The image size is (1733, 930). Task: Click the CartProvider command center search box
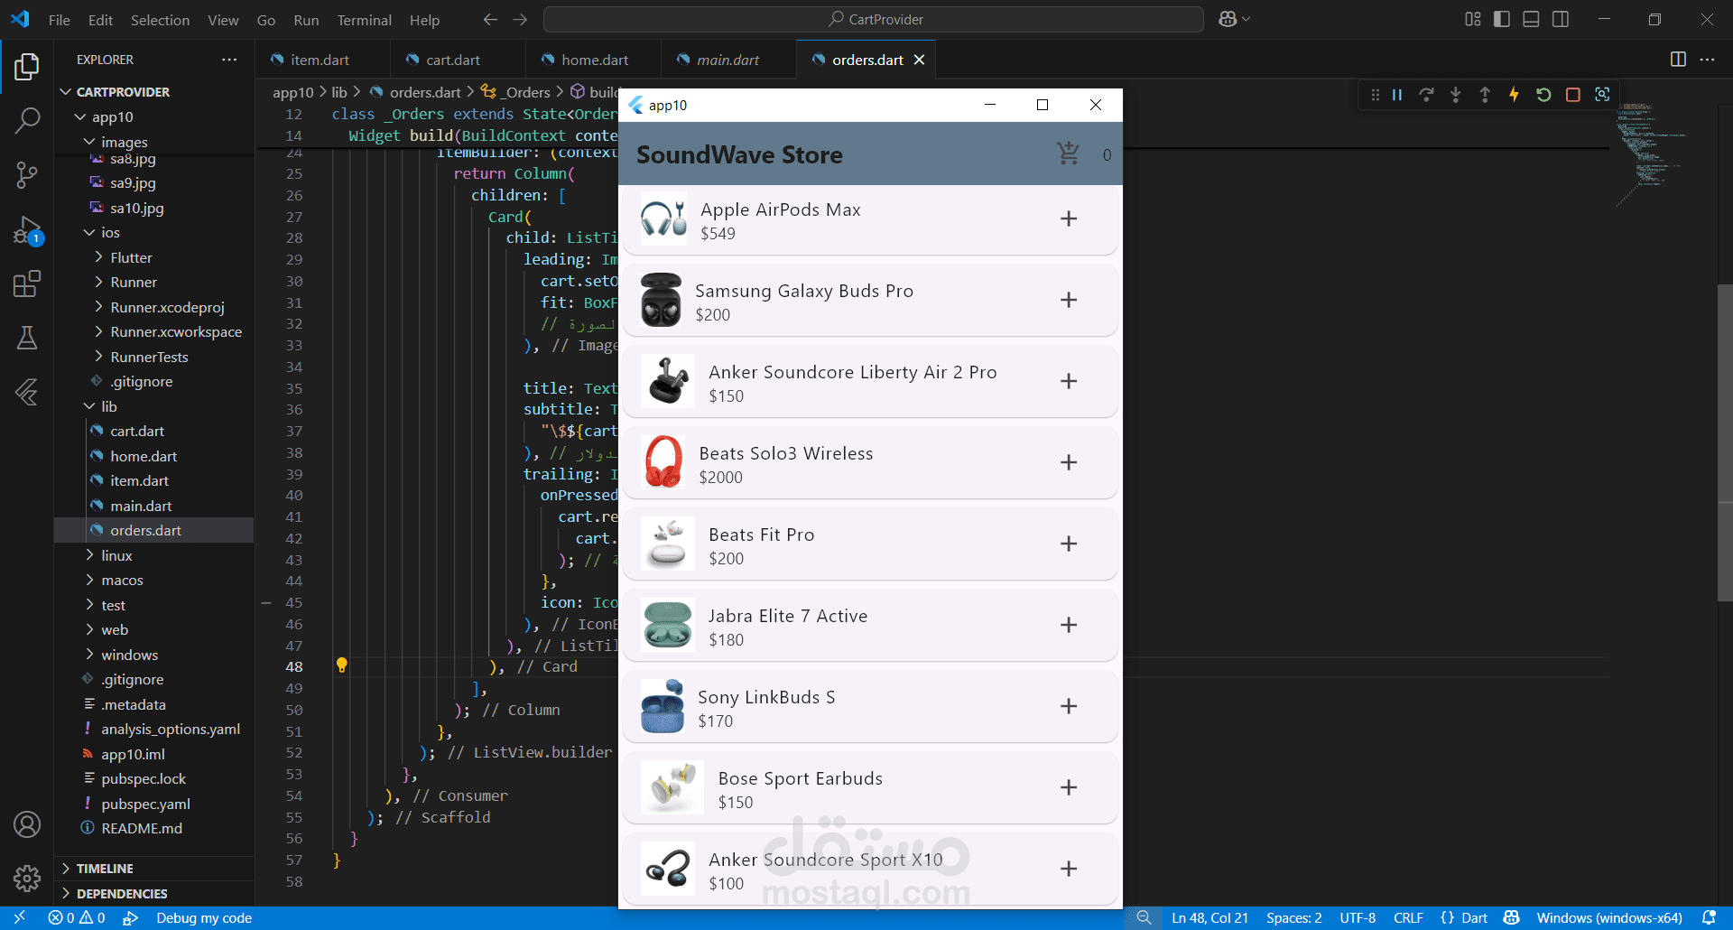(874, 19)
